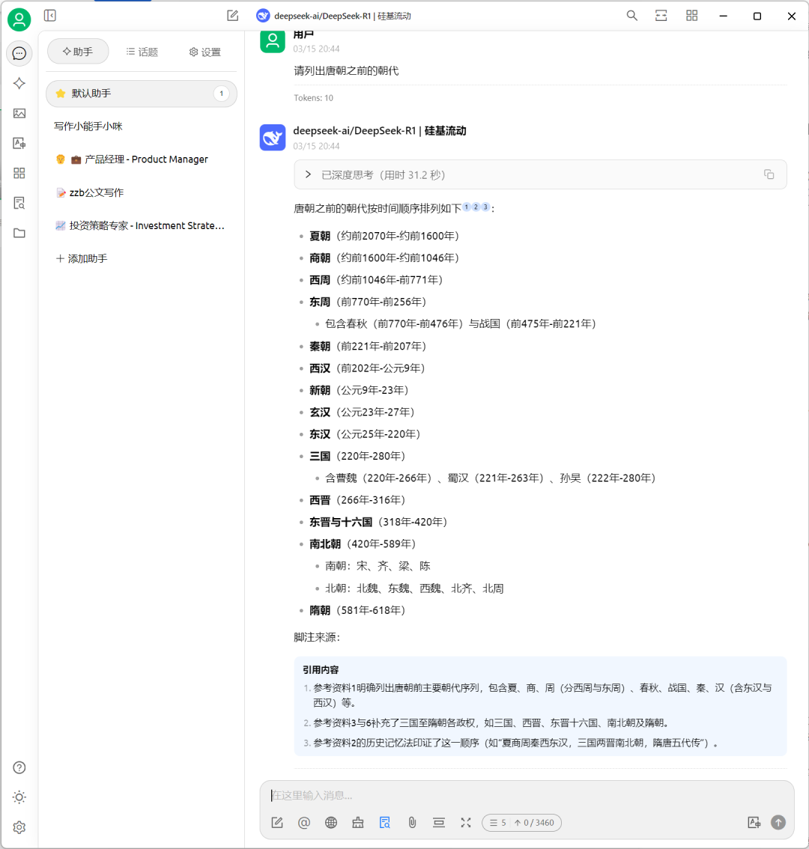Image resolution: width=809 pixels, height=849 pixels.
Task: Click footnote citation 1 in the response
Action: [x=466, y=207]
